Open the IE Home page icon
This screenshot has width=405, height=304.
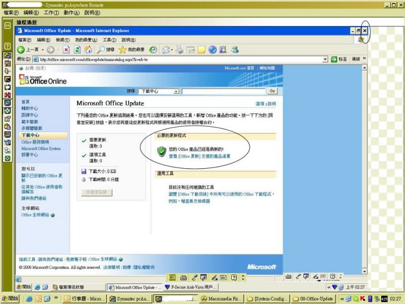click(88, 49)
